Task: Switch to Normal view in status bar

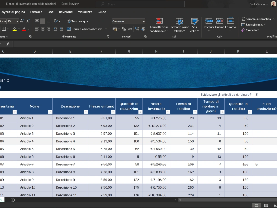Action: point(256,205)
